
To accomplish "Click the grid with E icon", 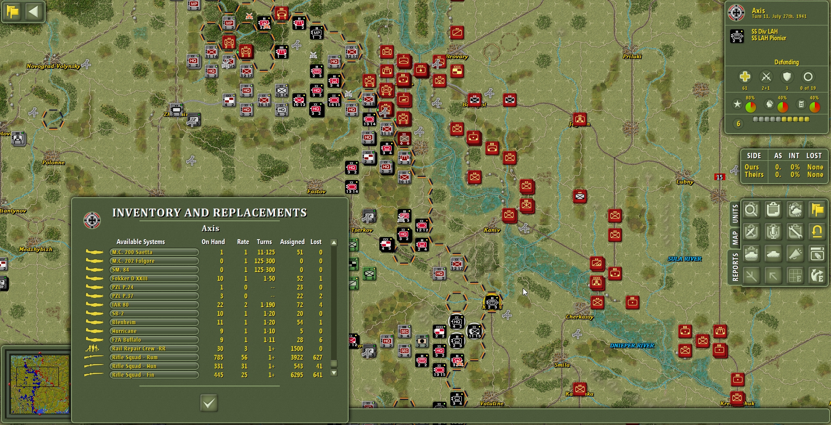I will [795, 276].
